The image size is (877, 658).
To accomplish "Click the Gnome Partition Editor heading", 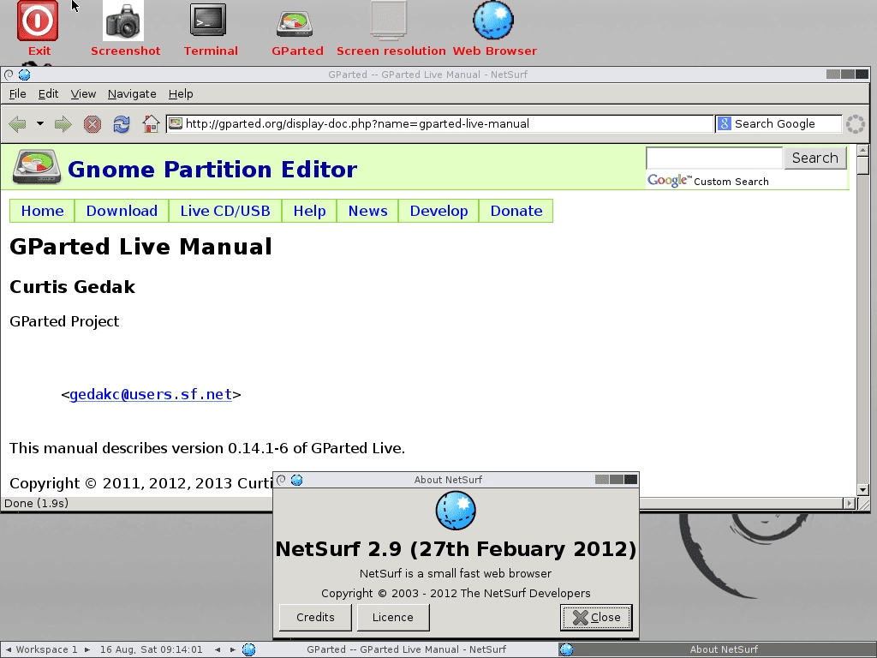I will [x=212, y=170].
